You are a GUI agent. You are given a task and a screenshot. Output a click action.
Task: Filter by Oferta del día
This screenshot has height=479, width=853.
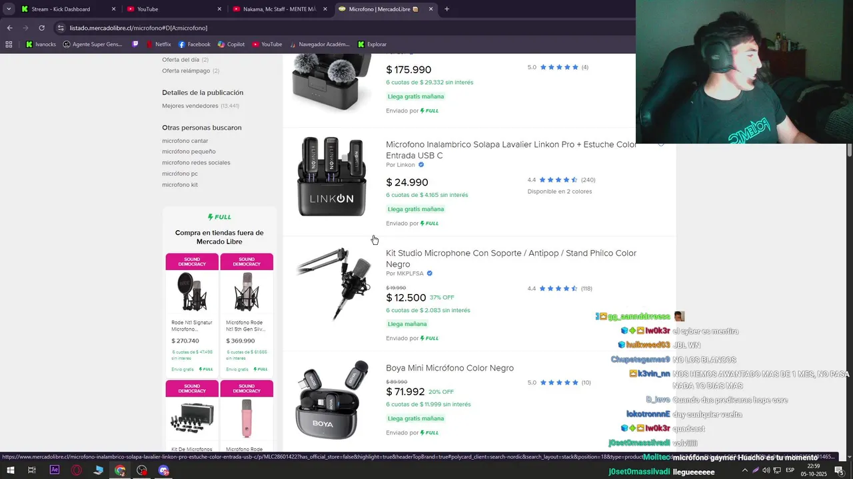(x=185, y=60)
